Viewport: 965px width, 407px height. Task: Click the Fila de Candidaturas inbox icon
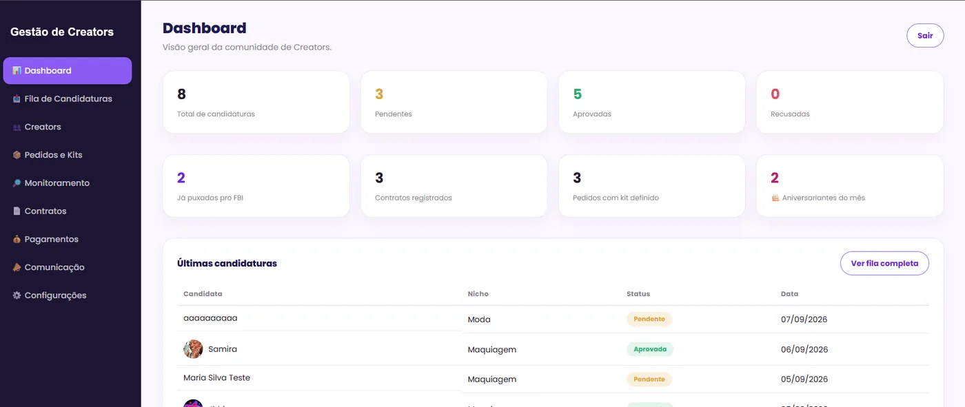pyautogui.click(x=17, y=99)
